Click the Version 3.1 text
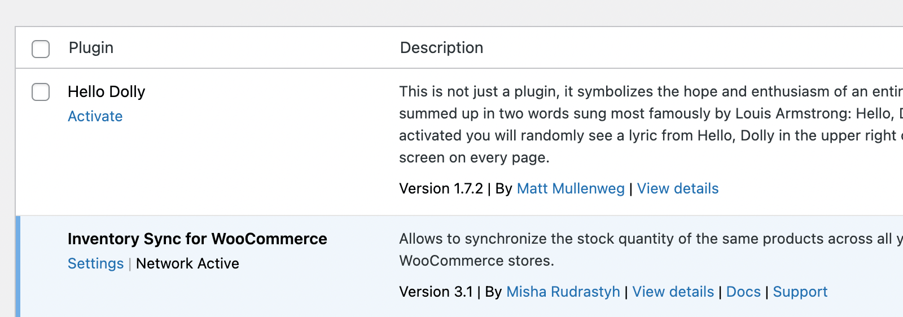The width and height of the screenshot is (903, 317). pyautogui.click(x=436, y=292)
